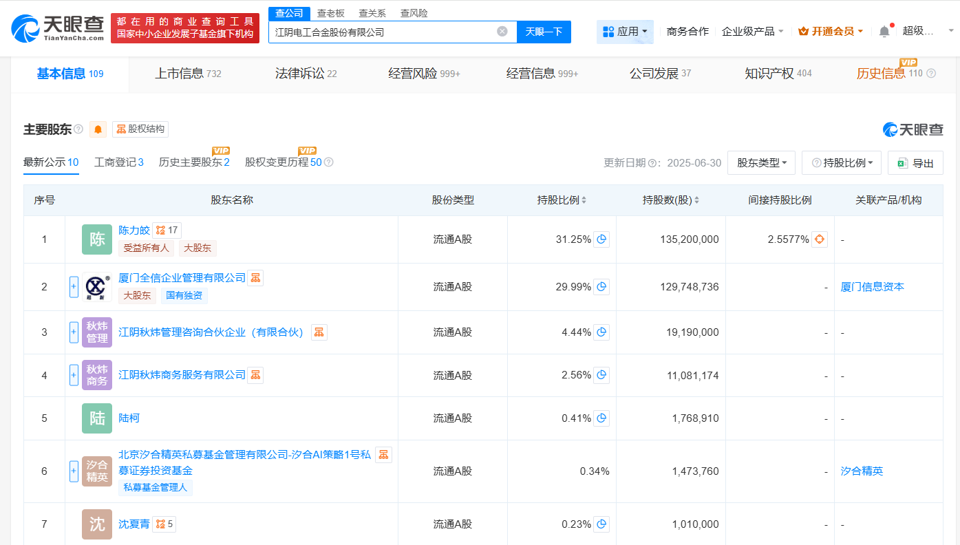Expand shareholder row for 厦门全信企业管理有限公司
Image resolution: width=960 pixels, height=545 pixels.
pyautogui.click(x=74, y=287)
